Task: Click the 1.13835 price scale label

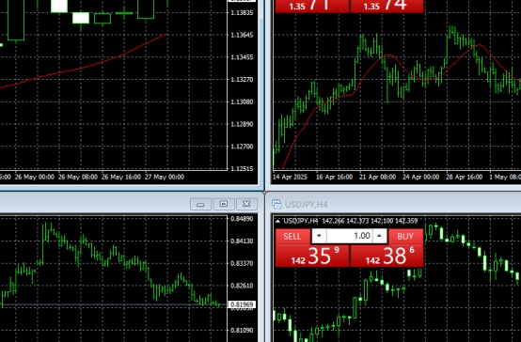Action: [x=242, y=13]
